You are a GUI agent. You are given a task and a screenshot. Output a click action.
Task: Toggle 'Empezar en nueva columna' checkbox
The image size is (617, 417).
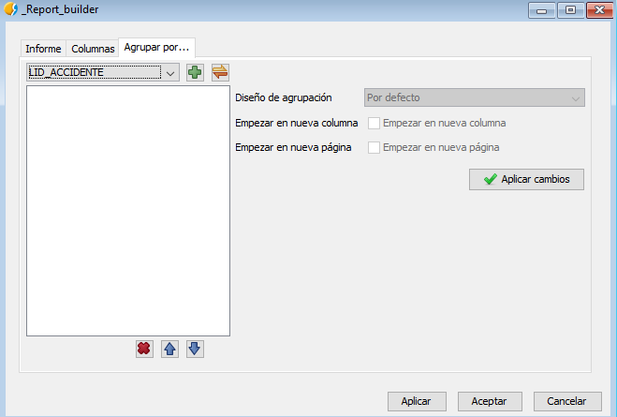click(374, 124)
